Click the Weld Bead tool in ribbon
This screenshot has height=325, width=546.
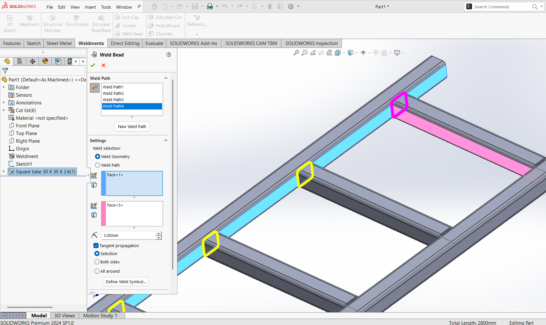[x=129, y=34]
